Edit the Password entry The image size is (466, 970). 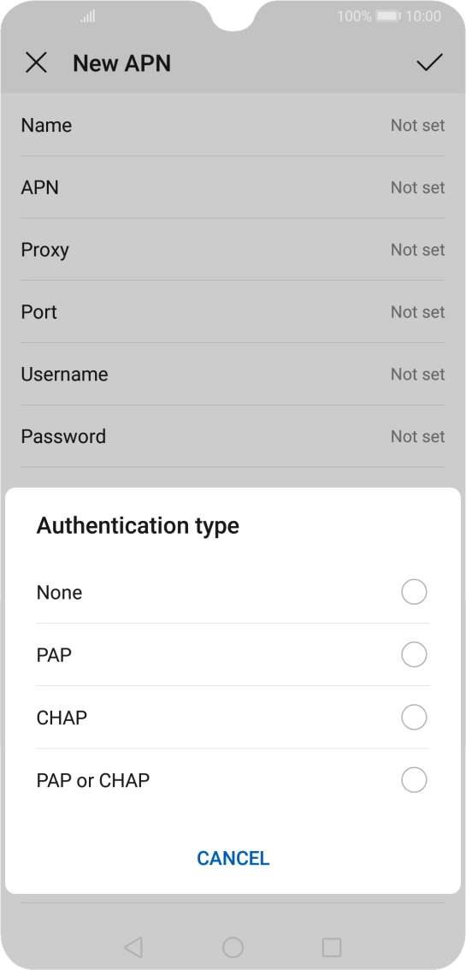point(233,436)
